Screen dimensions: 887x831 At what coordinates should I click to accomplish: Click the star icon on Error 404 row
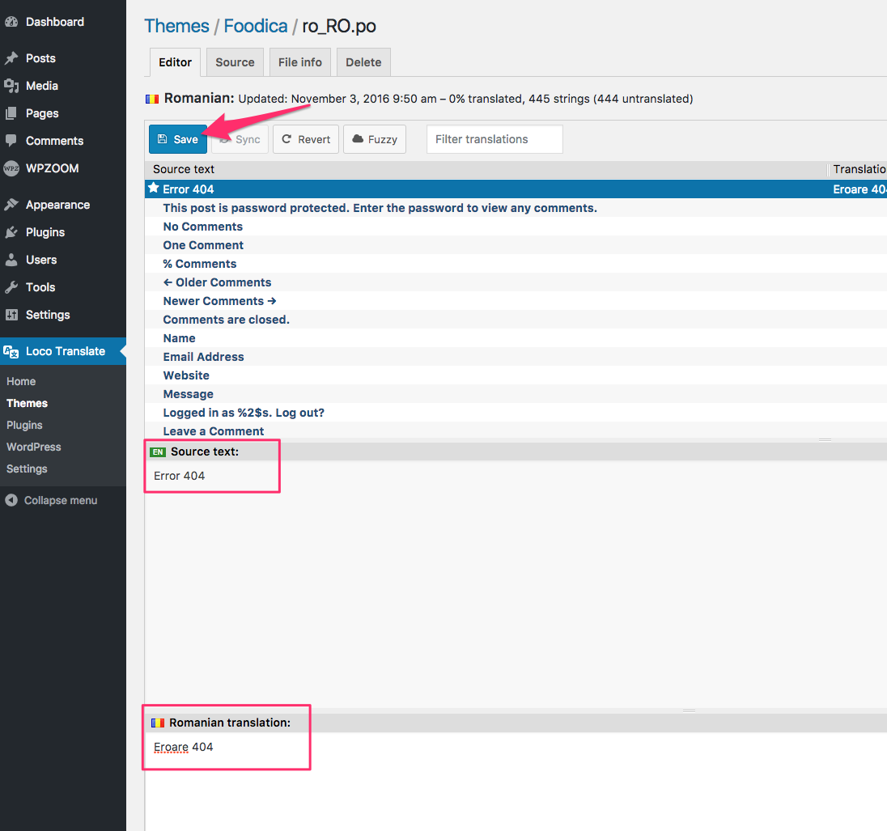tap(153, 188)
